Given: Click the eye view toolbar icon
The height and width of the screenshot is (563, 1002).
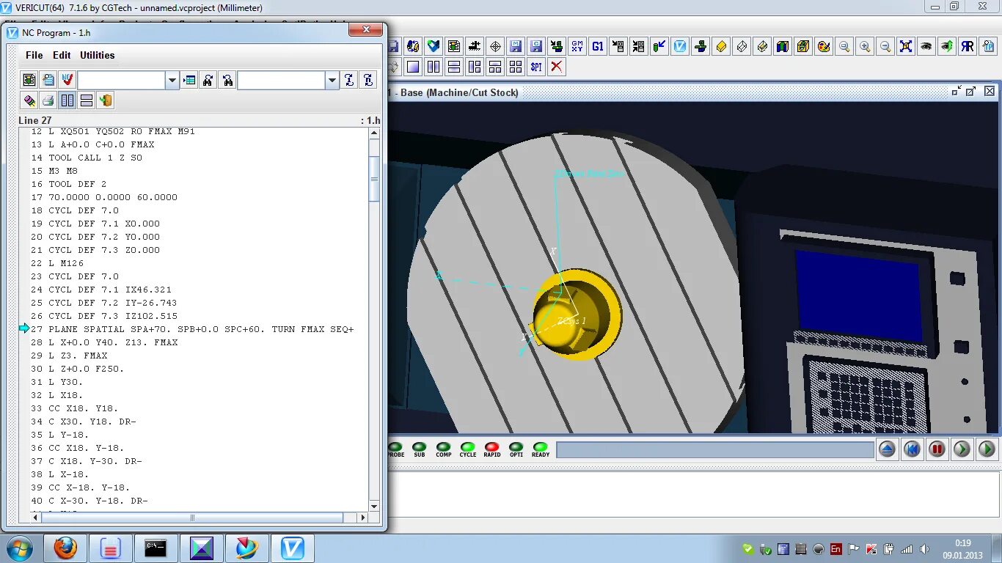Looking at the screenshot, I should point(926,46).
